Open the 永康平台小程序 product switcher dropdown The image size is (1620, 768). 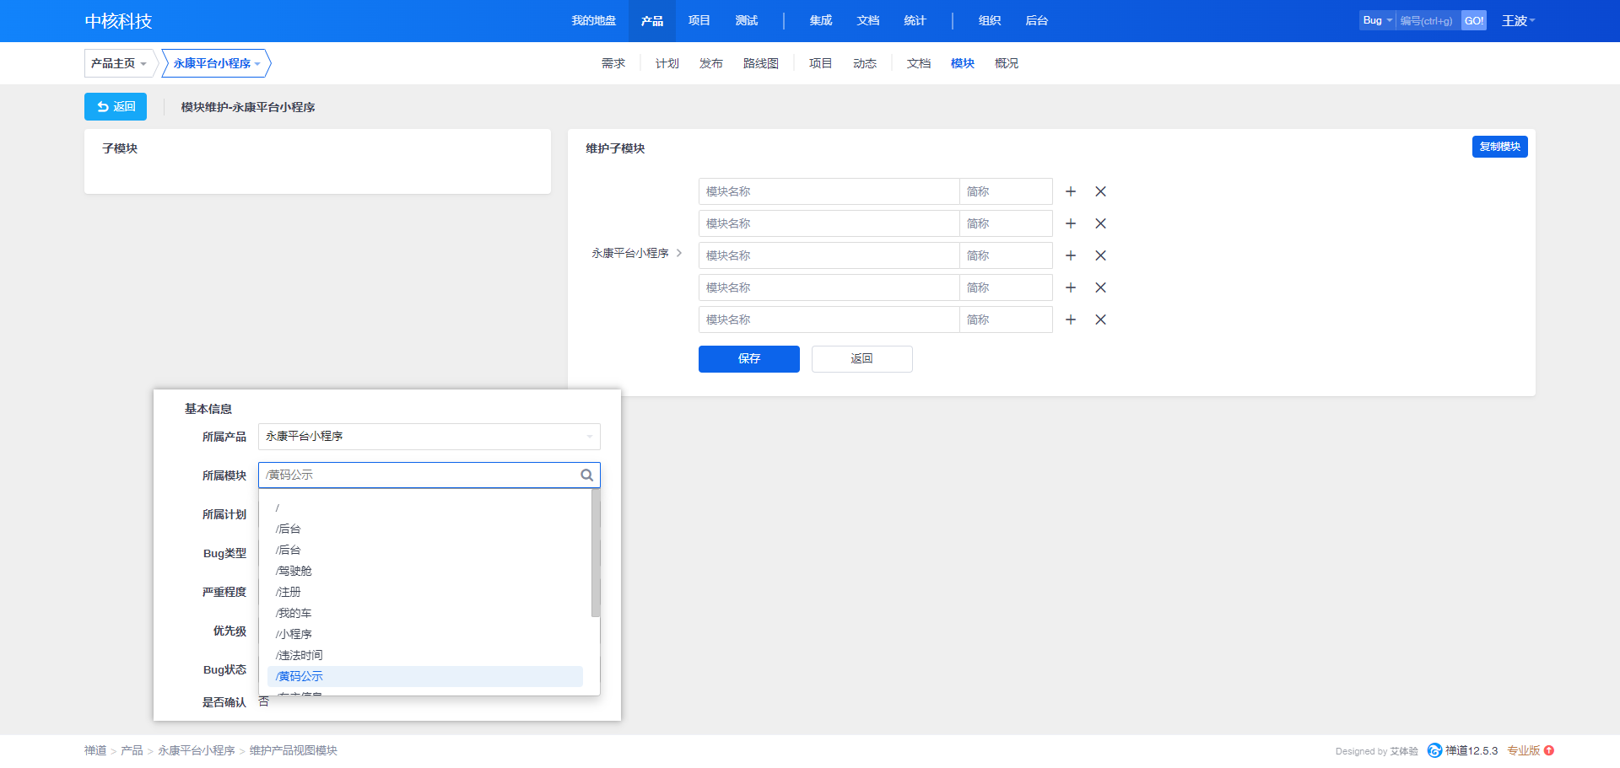pos(216,63)
